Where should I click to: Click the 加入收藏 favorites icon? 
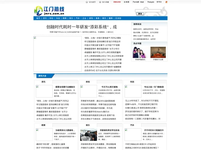(x=100, y=2)
